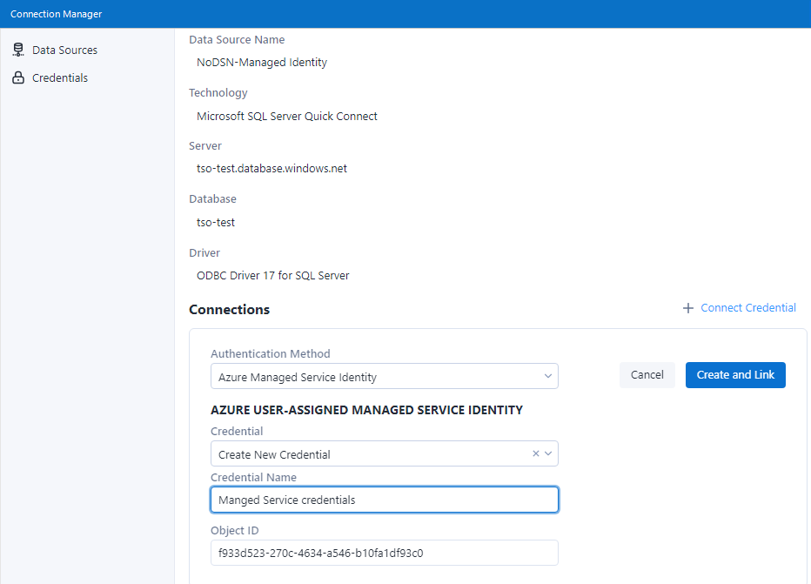Click into the Object ID field
The height and width of the screenshot is (584, 811).
[x=384, y=553]
